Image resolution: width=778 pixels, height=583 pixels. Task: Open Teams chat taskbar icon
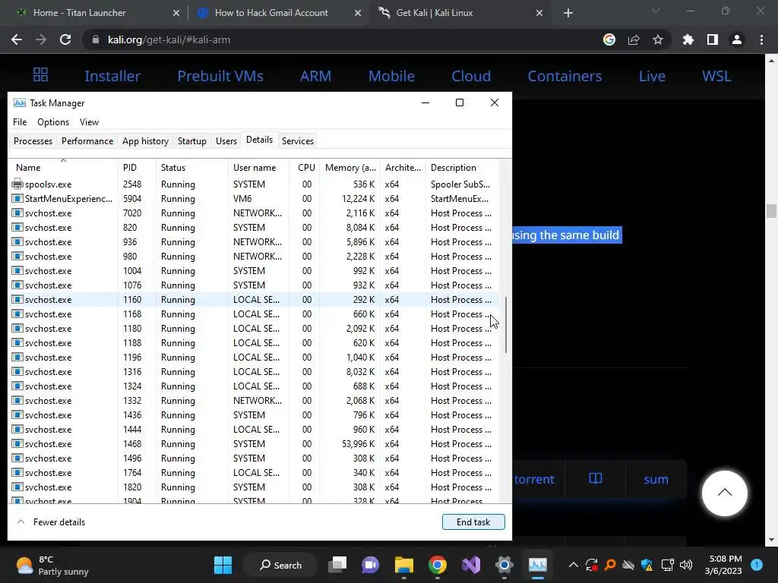click(x=370, y=565)
